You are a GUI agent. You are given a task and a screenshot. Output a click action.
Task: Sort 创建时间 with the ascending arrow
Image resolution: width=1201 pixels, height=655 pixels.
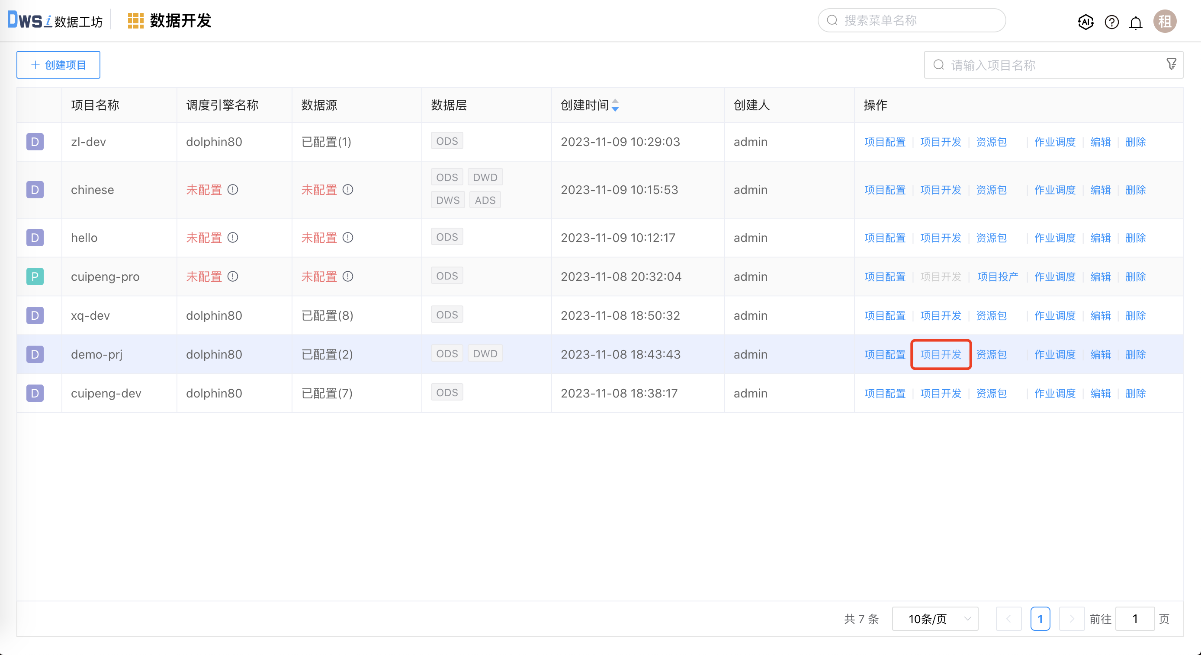pyautogui.click(x=615, y=102)
